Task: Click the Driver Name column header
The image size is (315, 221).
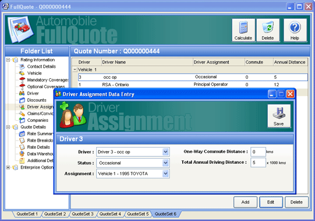Action: [x=147, y=62]
